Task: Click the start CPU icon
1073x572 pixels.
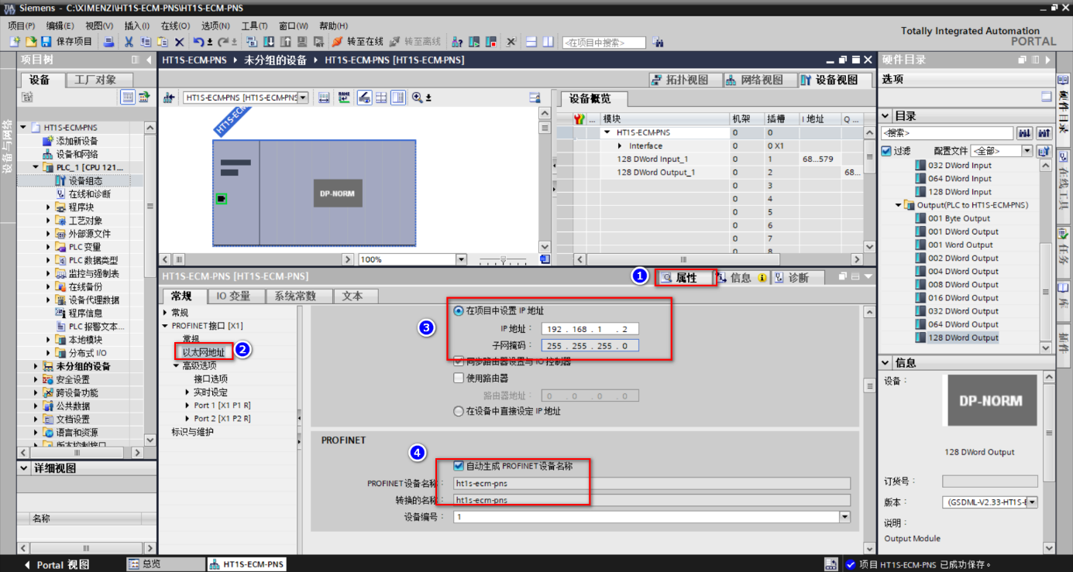Action: pos(474,42)
